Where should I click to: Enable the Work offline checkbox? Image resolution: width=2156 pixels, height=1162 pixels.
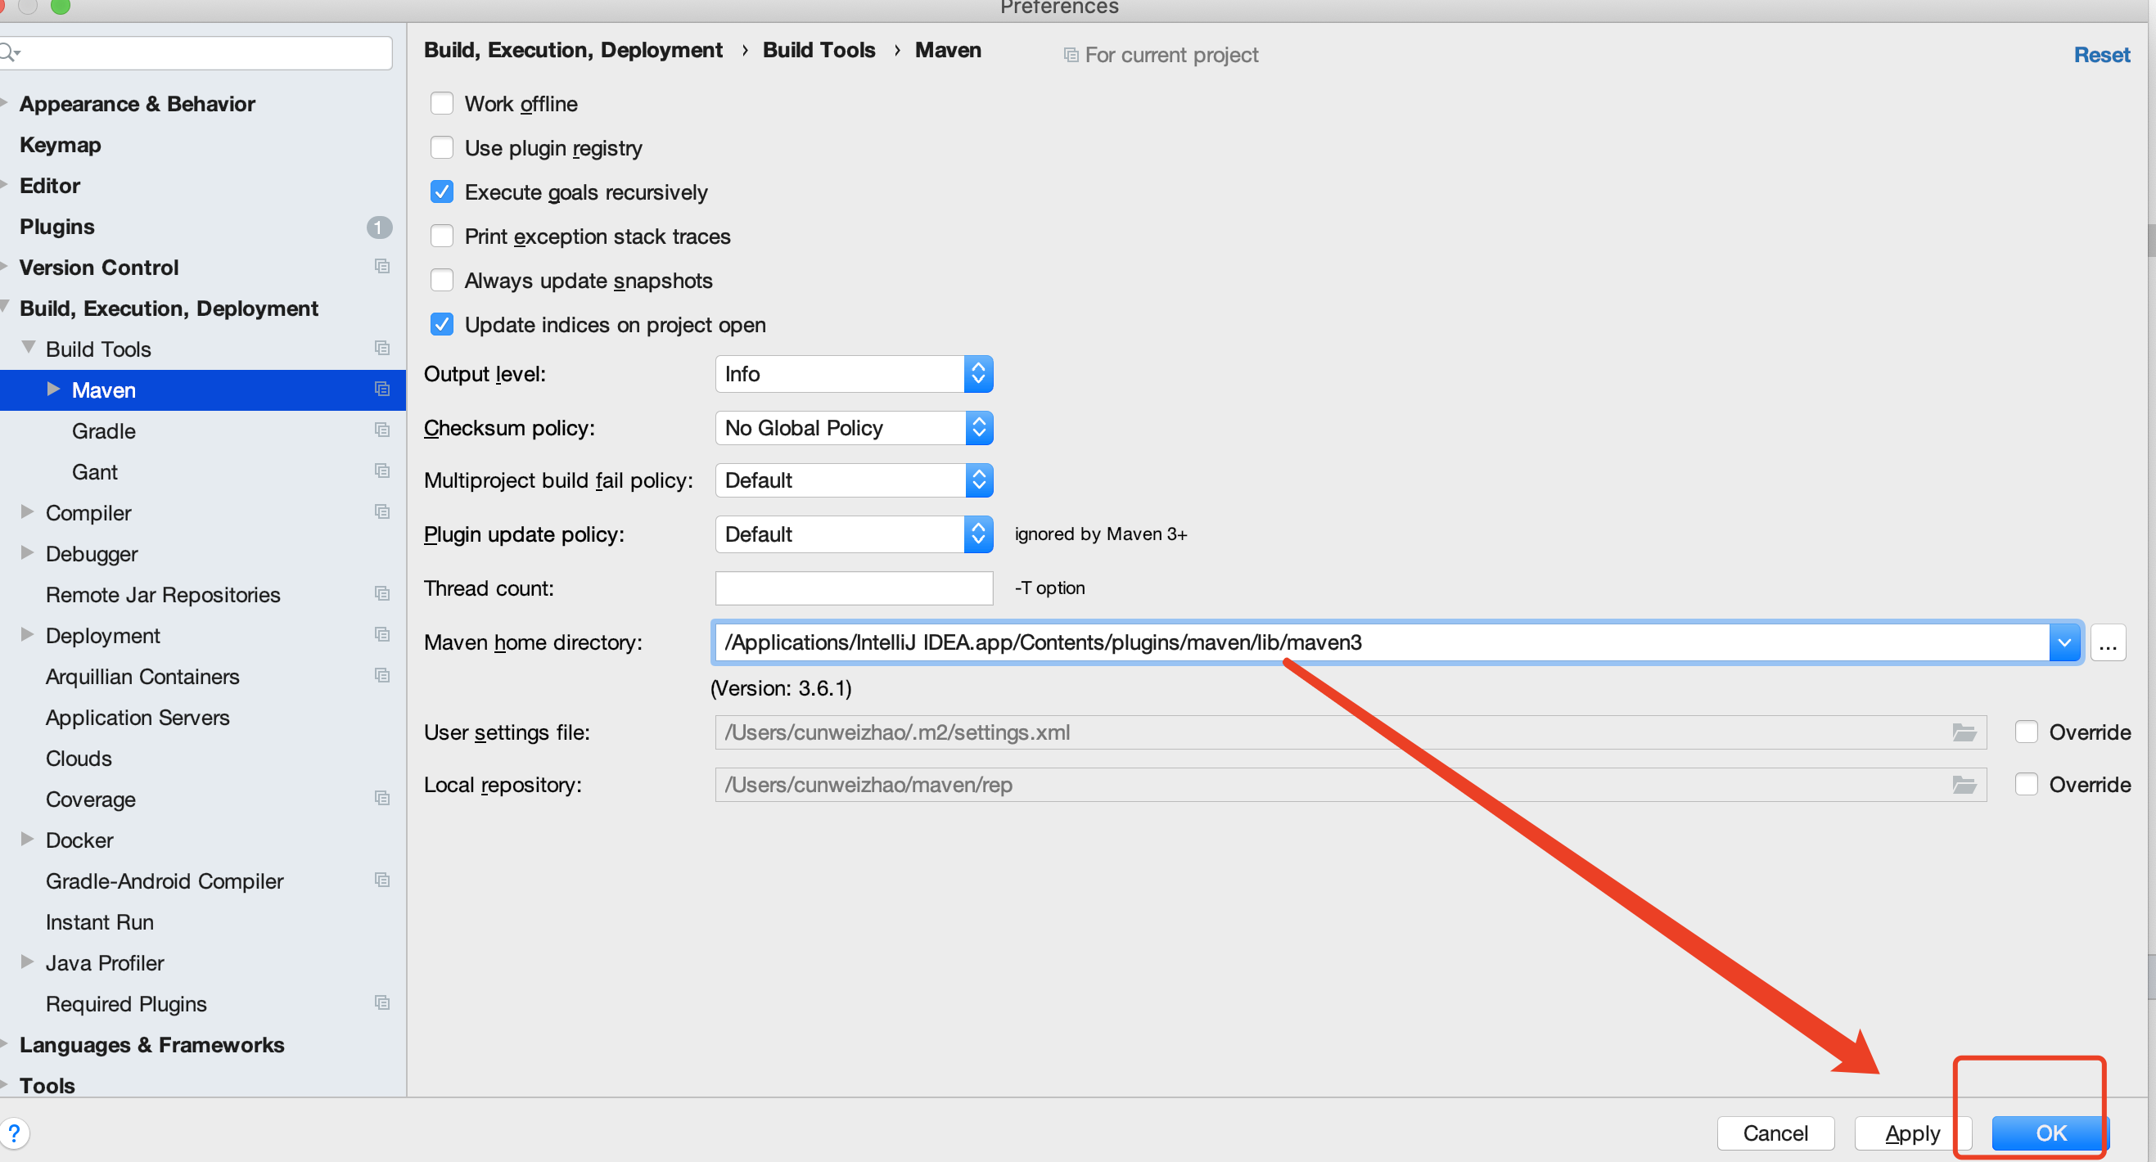[x=442, y=104]
